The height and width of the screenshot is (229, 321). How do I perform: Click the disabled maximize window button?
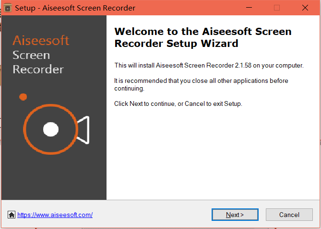pyautogui.click(x=277, y=8)
